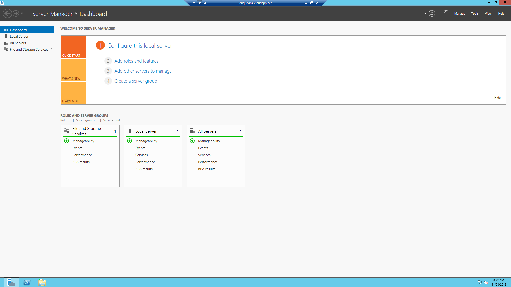This screenshot has height=287, width=511.
Task: Open Events in File and Storage Services
Action: coord(77,148)
